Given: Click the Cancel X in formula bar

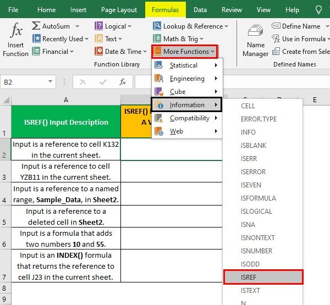Looking at the screenshot, I should click(83, 82).
